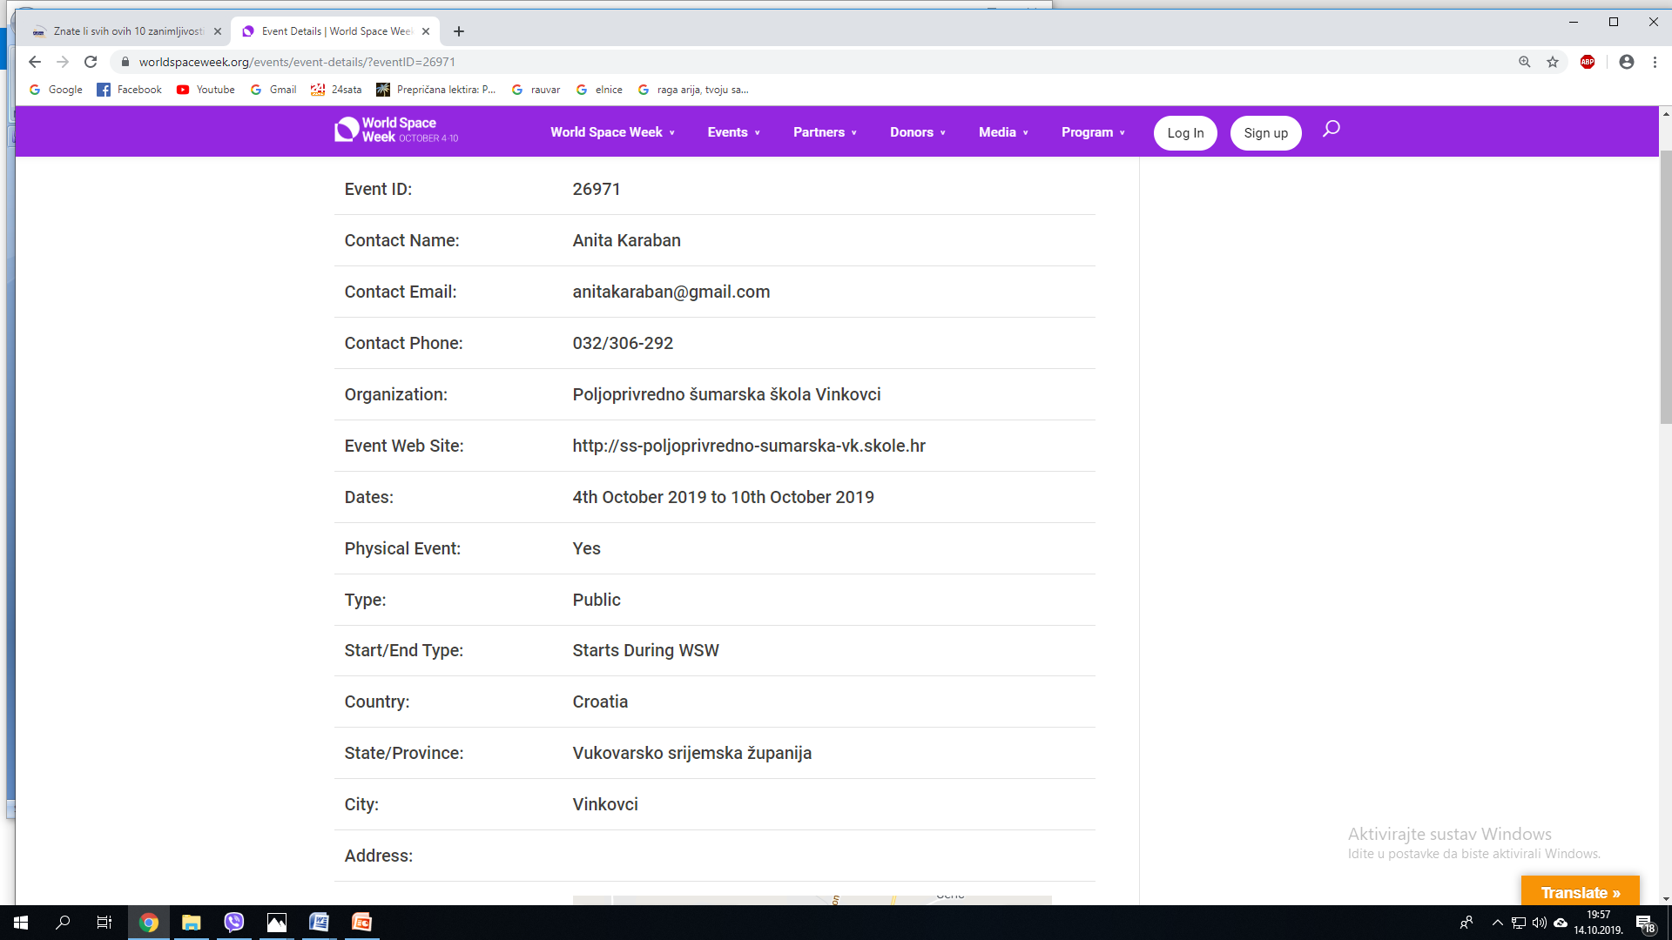The width and height of the screenshot is (1672, 940).
Task: Click the email anitakaraban@gmail.com
Action: pyautogui.click(x=671, y=292)
